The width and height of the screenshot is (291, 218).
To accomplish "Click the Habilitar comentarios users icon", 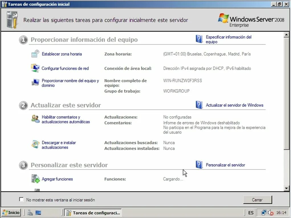I will click(35, 119).
